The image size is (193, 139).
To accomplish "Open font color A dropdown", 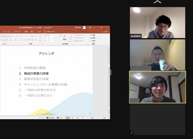I will tap(16, 40).
